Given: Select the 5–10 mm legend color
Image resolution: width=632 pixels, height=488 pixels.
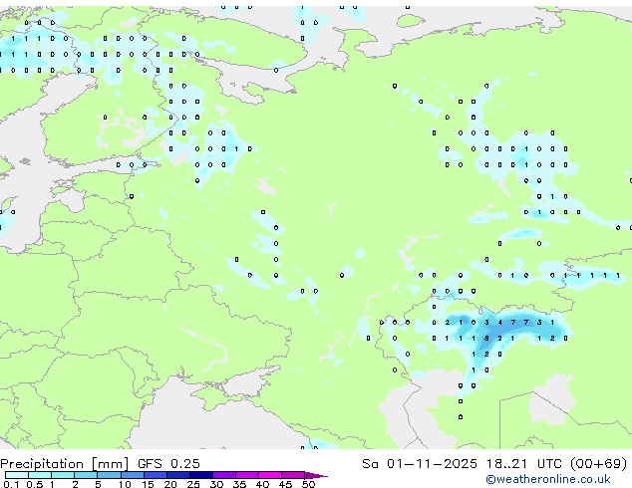Looking at the screenshot, I should (x=110, y=475).
